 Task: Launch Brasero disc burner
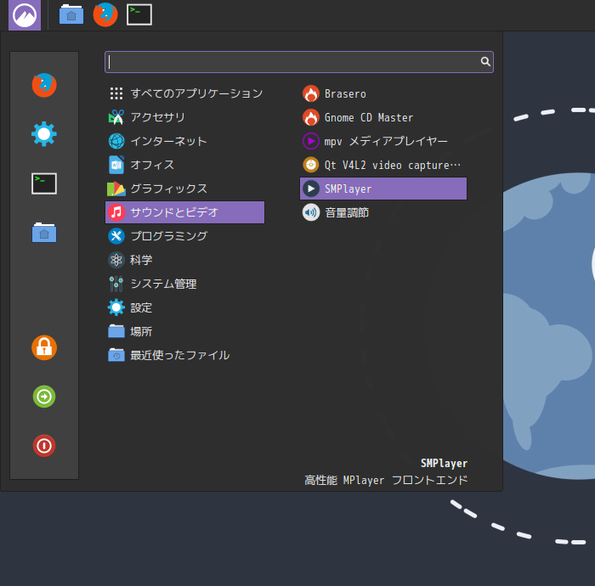coord(383,93)
